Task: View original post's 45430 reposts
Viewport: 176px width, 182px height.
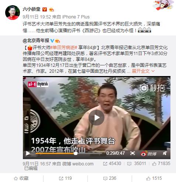Action: [x=112, y=164]
